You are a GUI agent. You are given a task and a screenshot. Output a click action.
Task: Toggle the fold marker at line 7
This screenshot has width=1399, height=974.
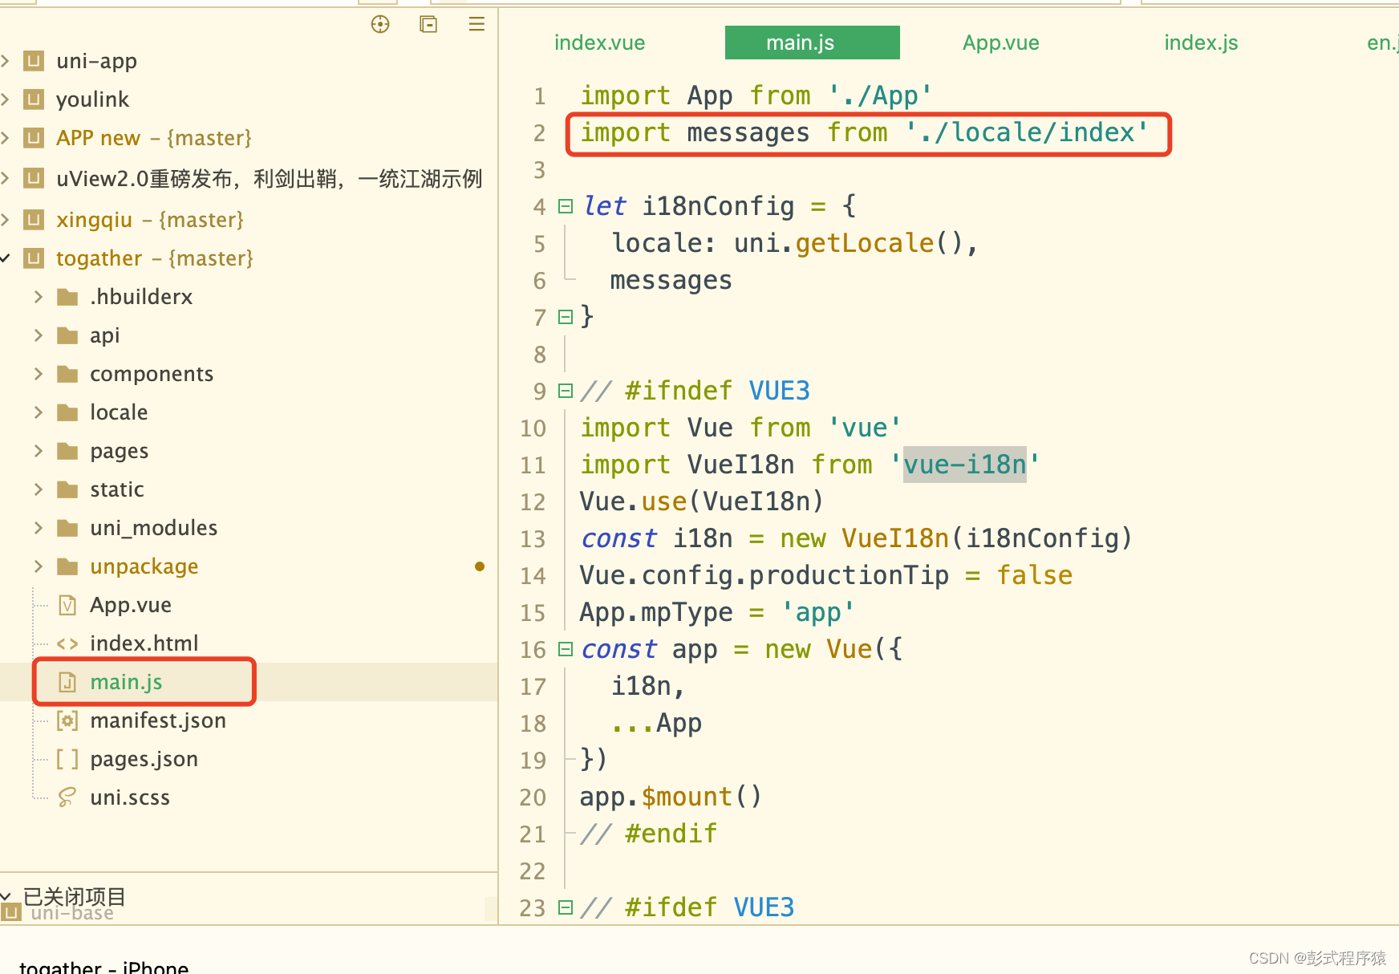tap(566, 318)
